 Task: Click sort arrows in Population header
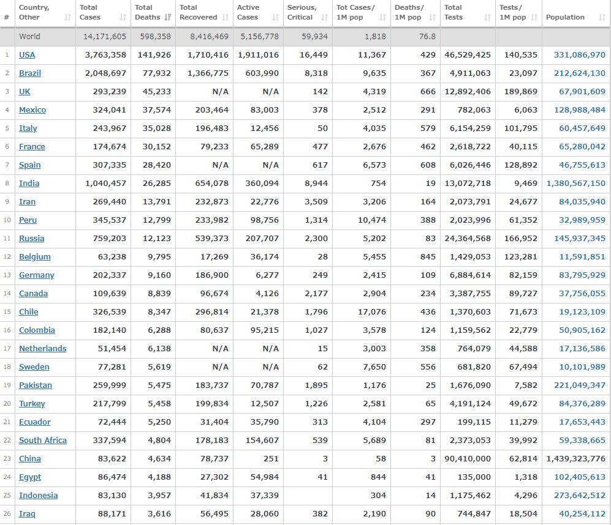(602, 18)
